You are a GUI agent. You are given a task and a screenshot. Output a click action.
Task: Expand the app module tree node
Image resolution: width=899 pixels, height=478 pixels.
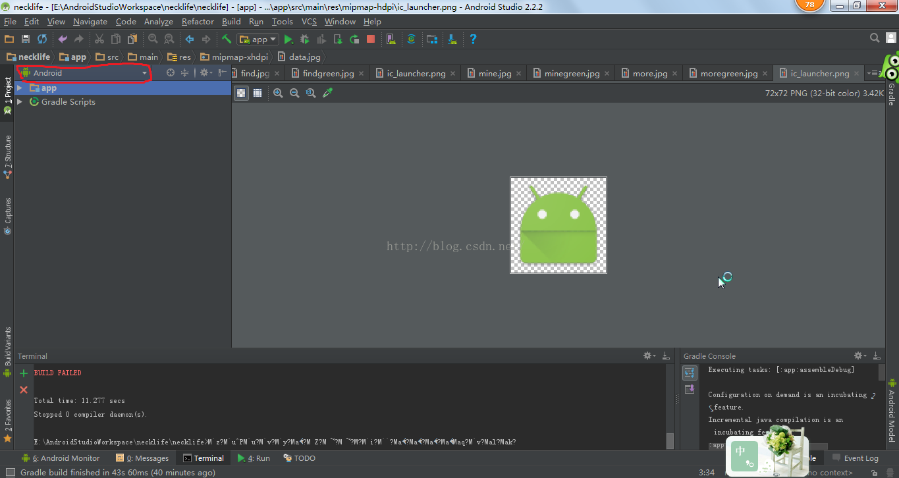tap(20, 88)
